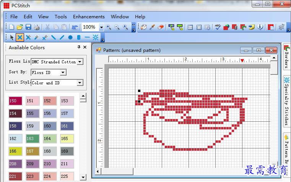Click pattern window scroll left arrow
This screenshot has height=182, width=291.
98,171
